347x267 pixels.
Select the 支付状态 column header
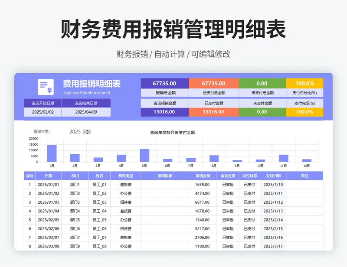point(249,176)
